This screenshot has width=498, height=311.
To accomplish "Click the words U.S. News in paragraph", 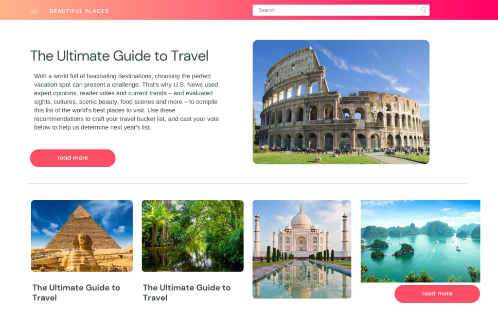I will (x=189, y=85).
